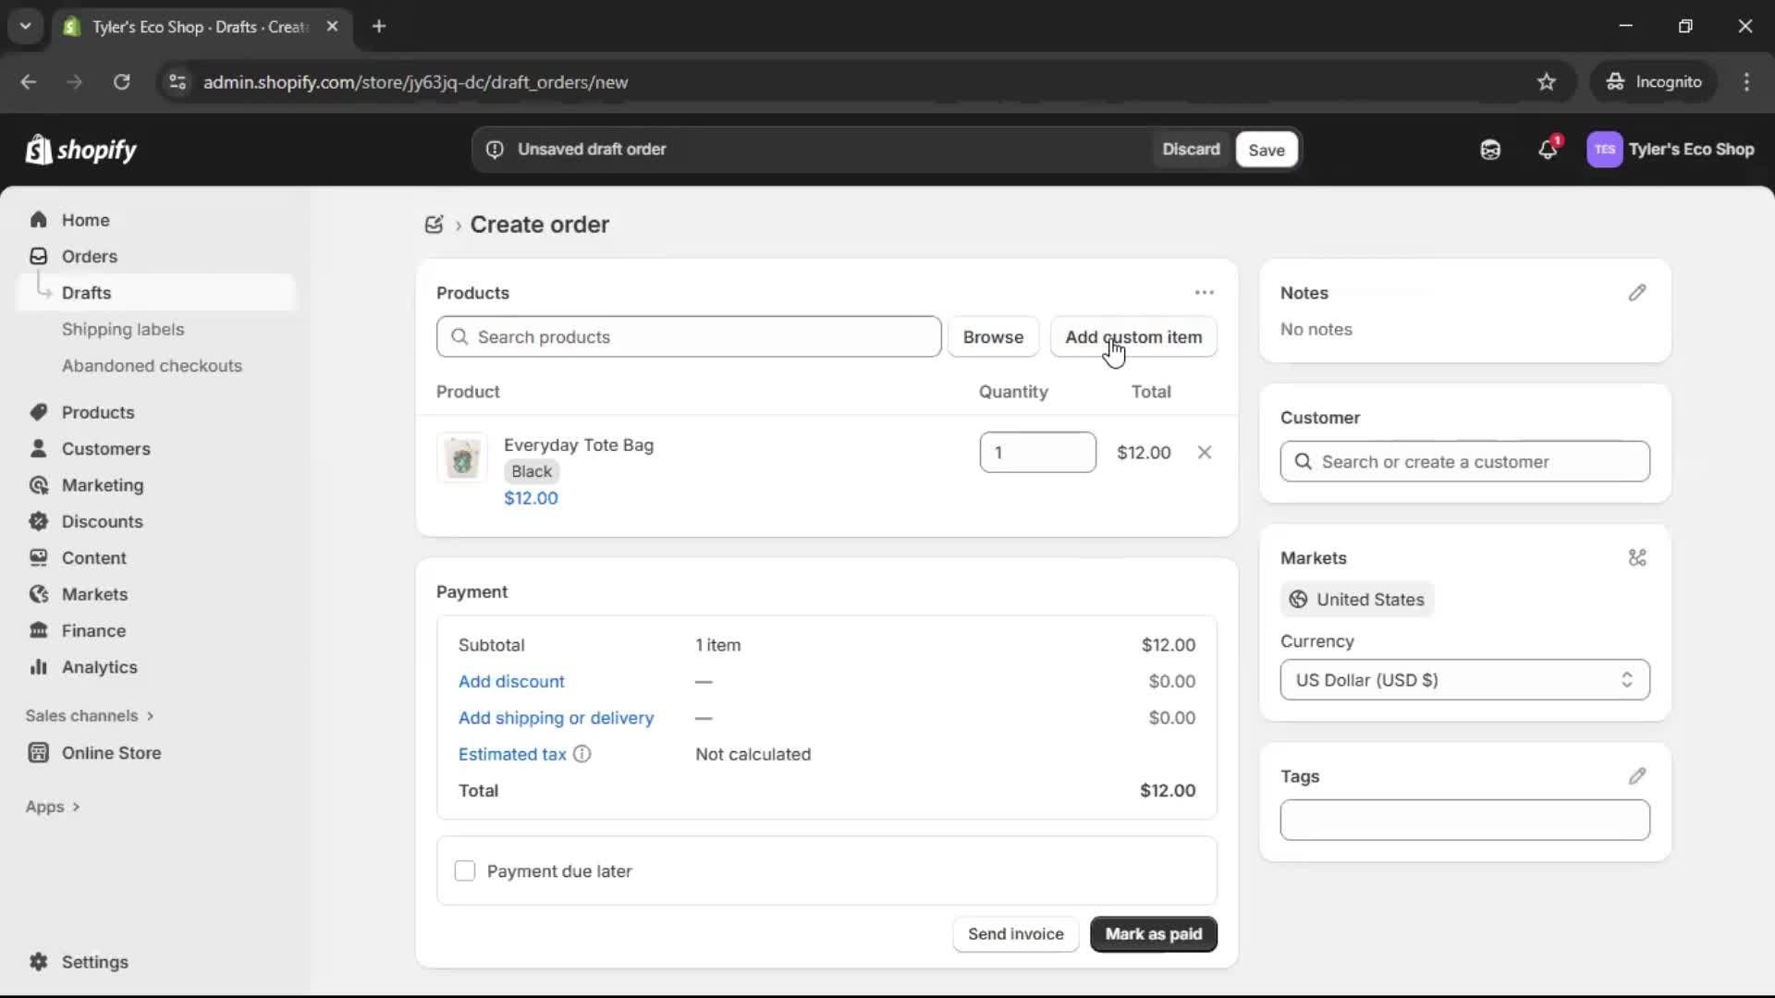Image resolution: width=1775 pixels, height=998 pixels.
Task: Click the Add discount link
Action: [511, 681]
